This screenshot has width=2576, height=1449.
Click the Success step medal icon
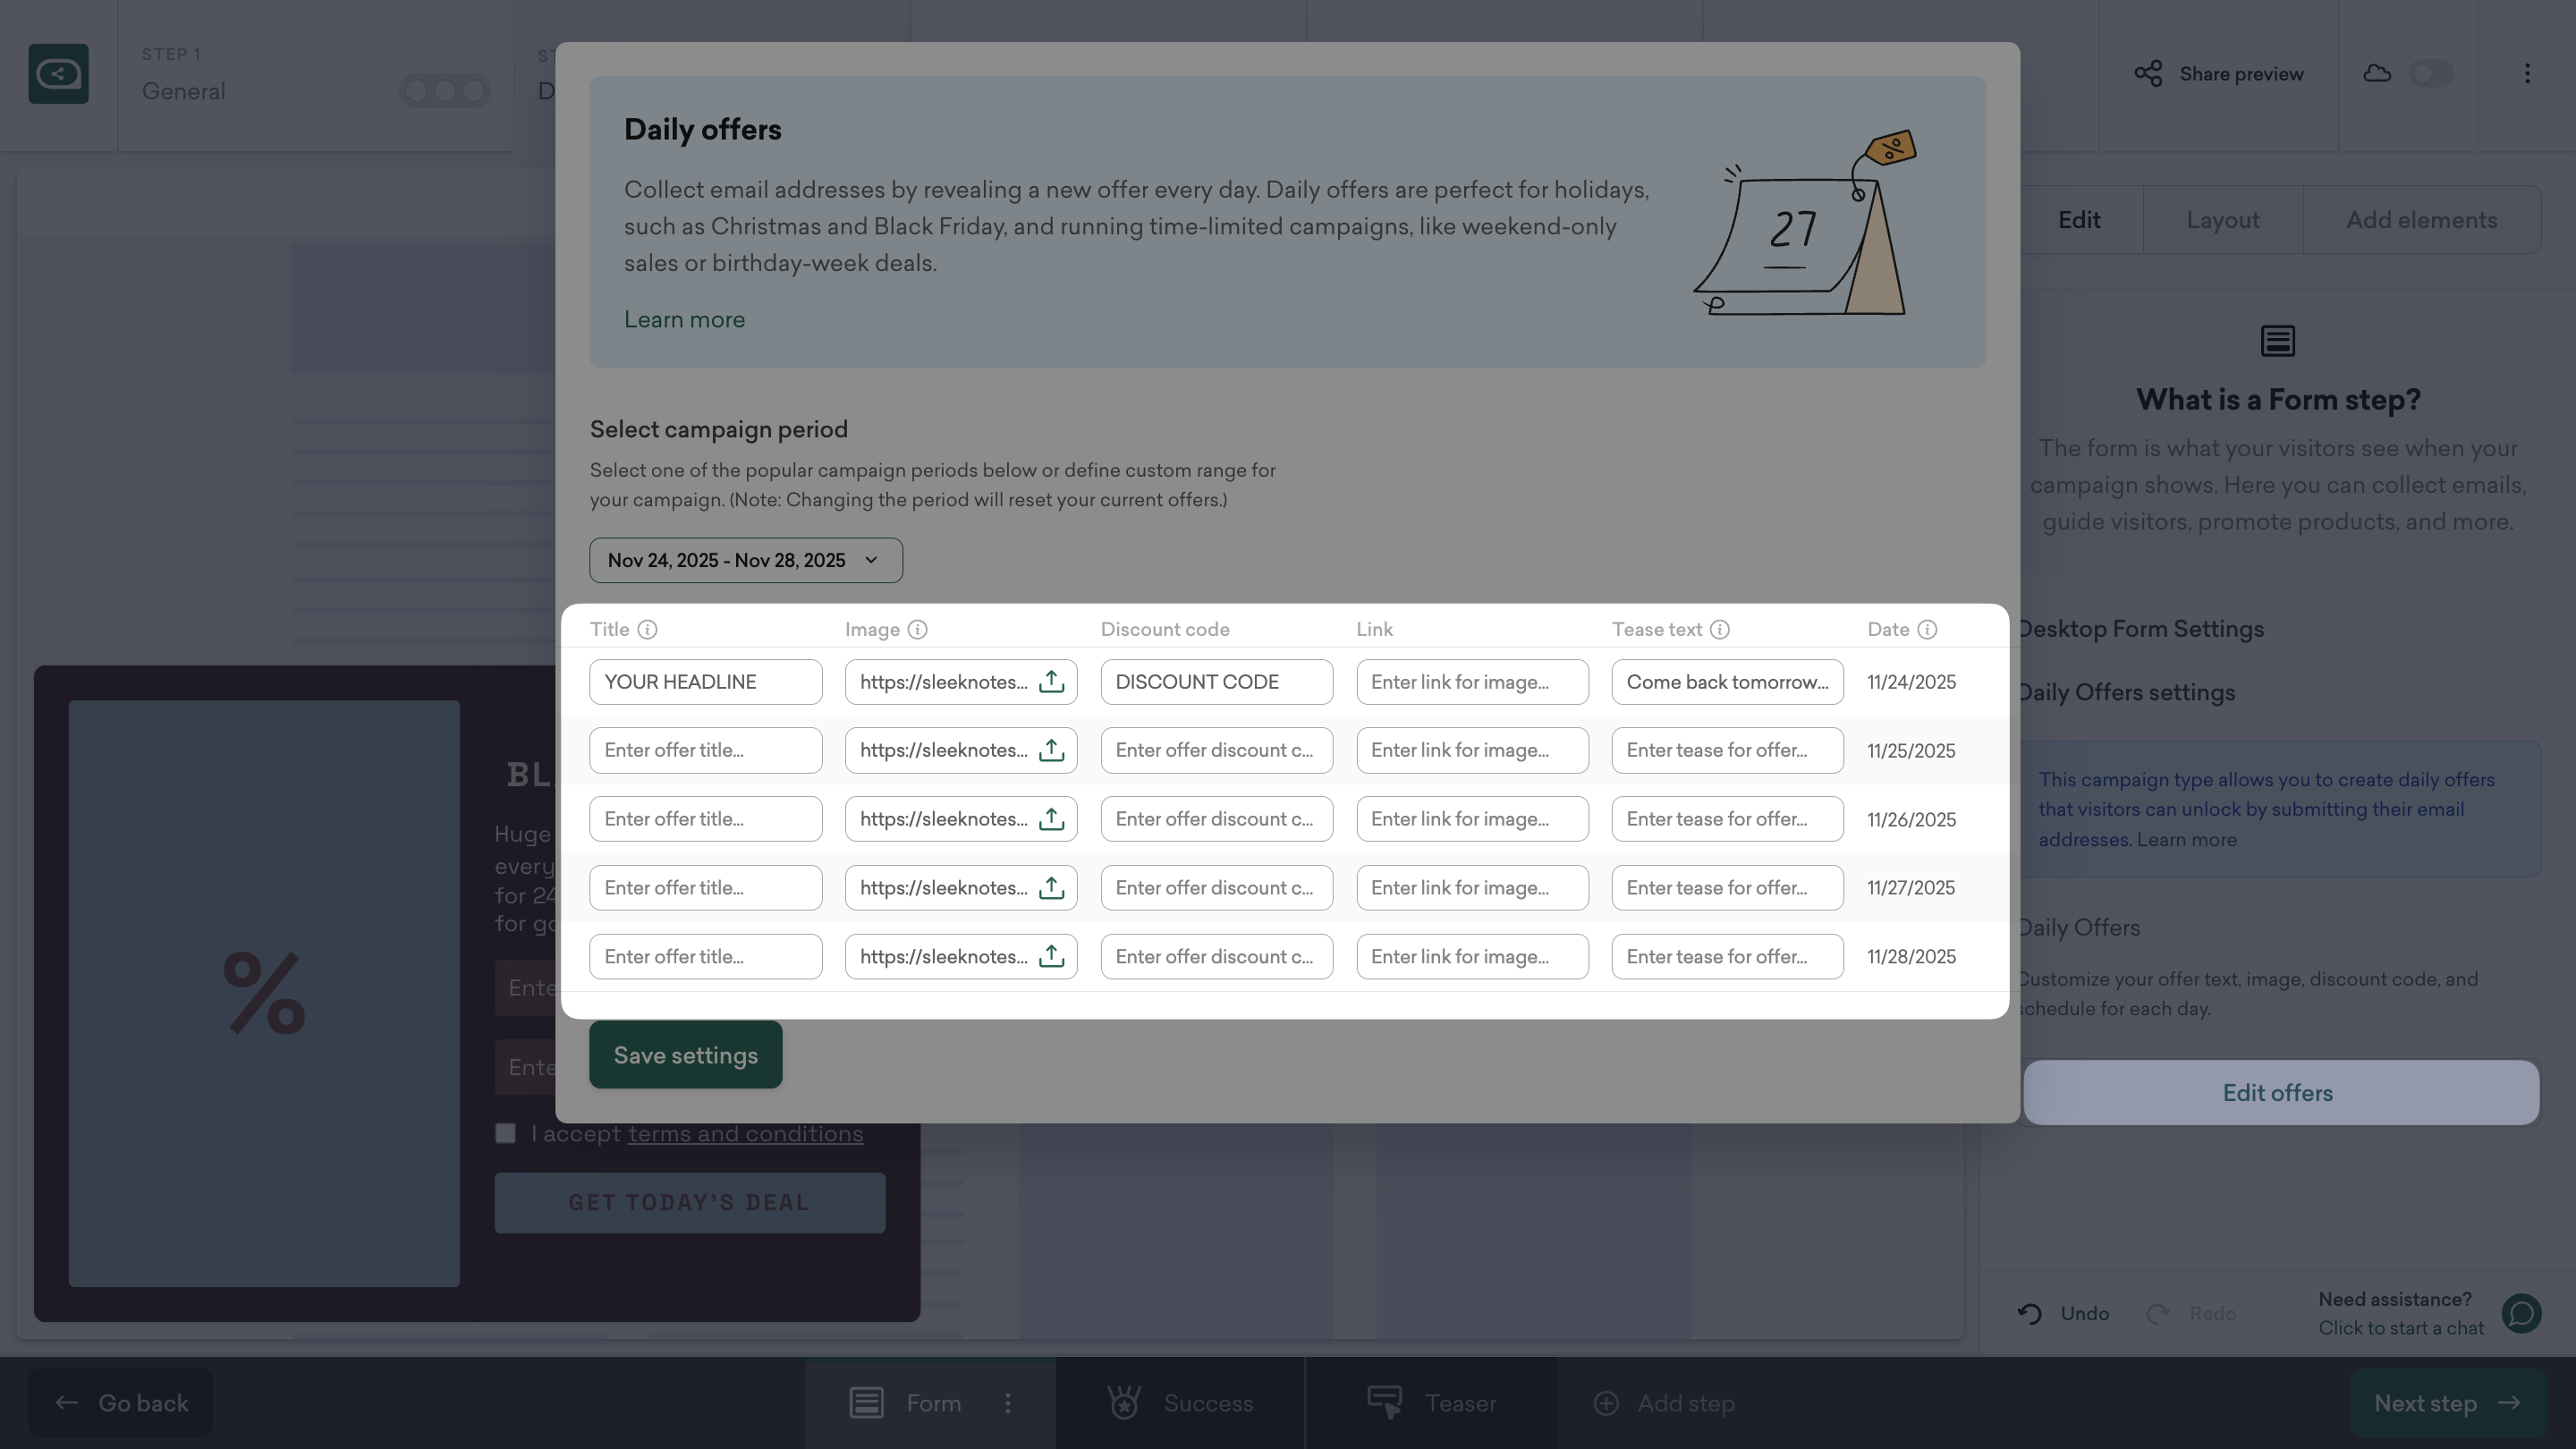pyautogui.click(x=1124, y=1403)
